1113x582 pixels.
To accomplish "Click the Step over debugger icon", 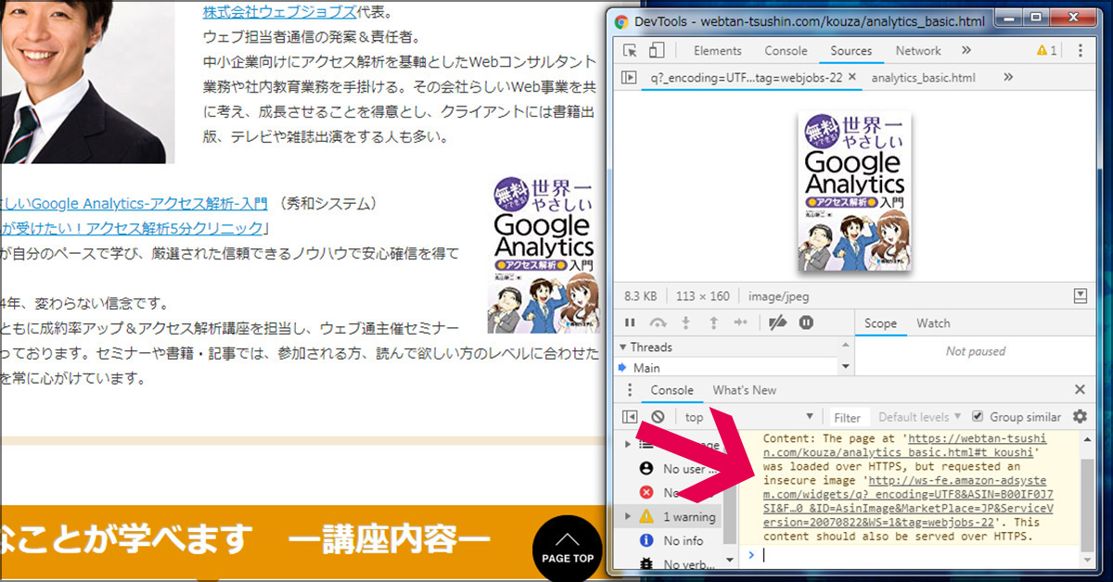I will click(x=658, y=323).
